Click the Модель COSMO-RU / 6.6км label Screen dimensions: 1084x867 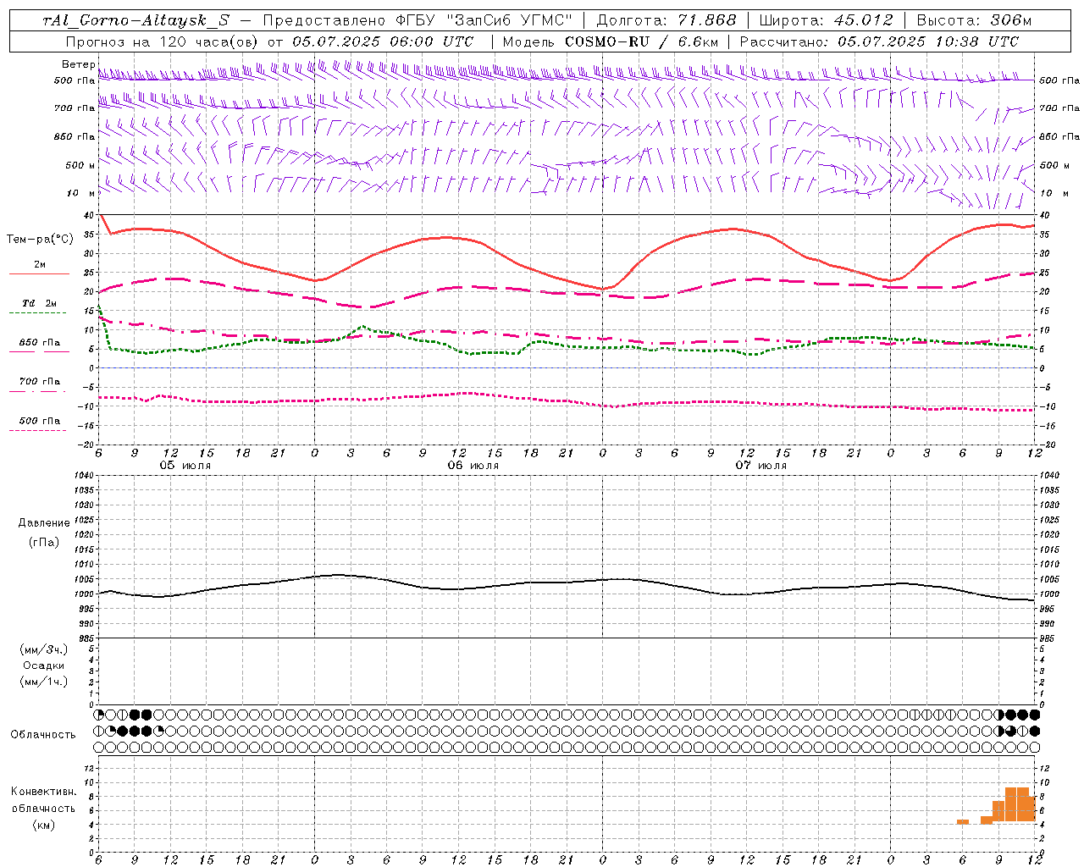pos(610,41)
